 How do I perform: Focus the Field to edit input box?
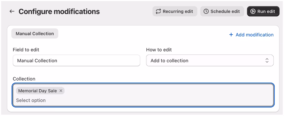coord(76,60)
